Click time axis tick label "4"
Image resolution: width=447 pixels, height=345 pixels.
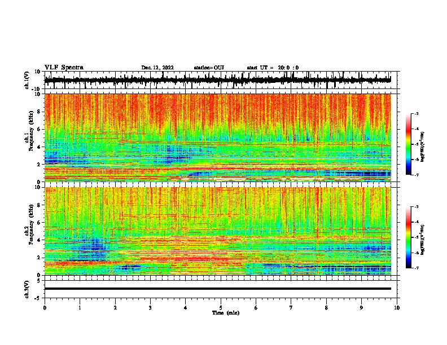(x=186, y=308)
